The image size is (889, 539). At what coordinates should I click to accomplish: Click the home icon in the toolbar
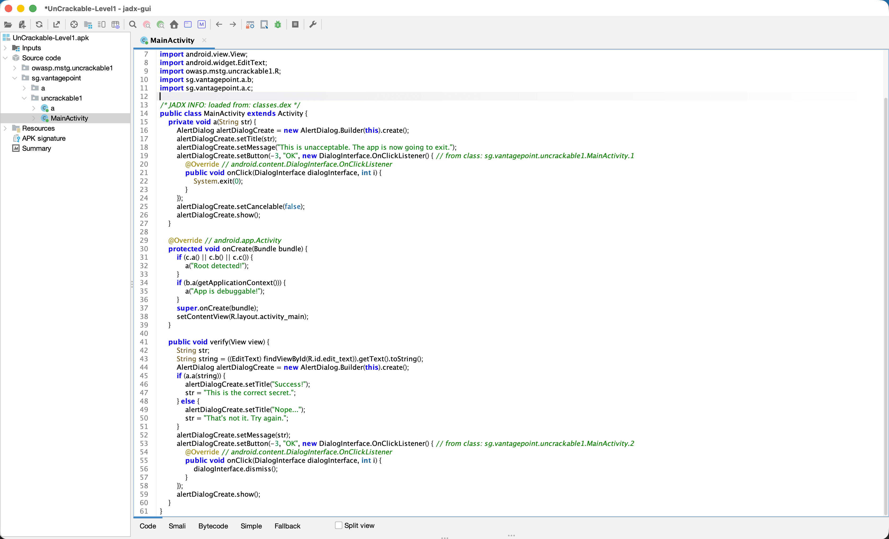(x=174, y=25)
